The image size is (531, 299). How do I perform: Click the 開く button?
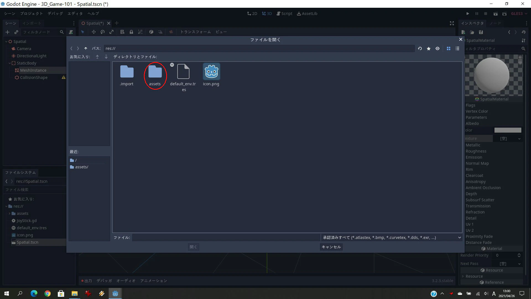pos(193,247)
